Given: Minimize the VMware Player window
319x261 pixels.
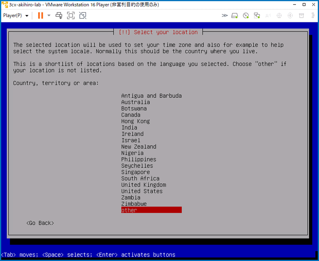Looking at the screenshot, I should pos(294,4).
